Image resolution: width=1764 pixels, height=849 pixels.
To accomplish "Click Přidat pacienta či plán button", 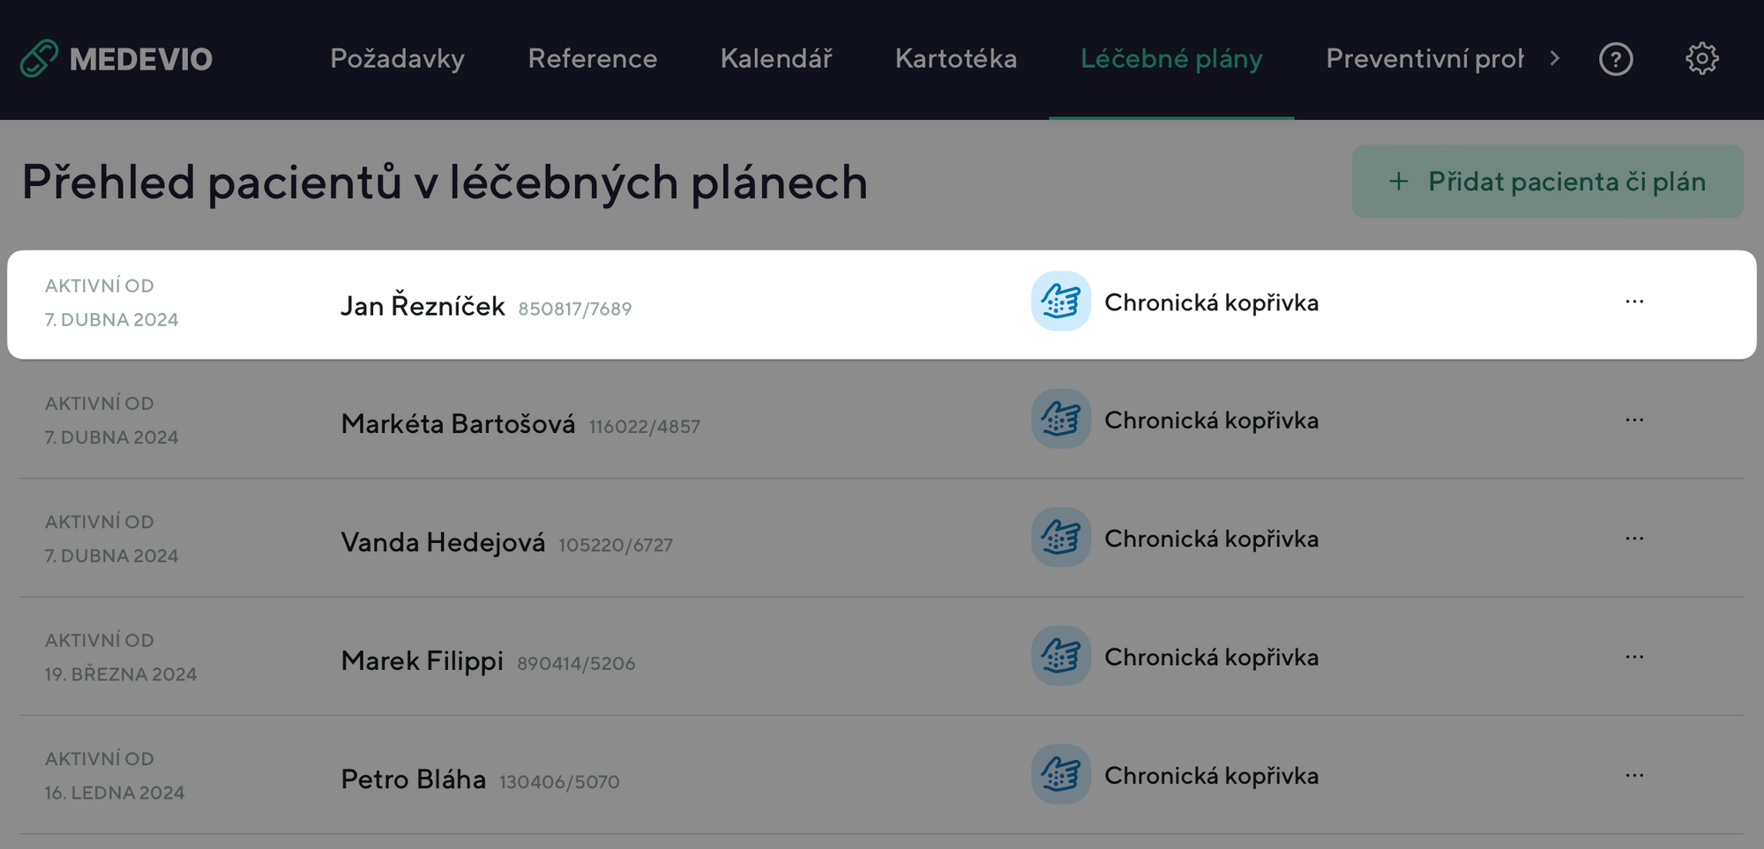I will click(x=1549, y=182).
